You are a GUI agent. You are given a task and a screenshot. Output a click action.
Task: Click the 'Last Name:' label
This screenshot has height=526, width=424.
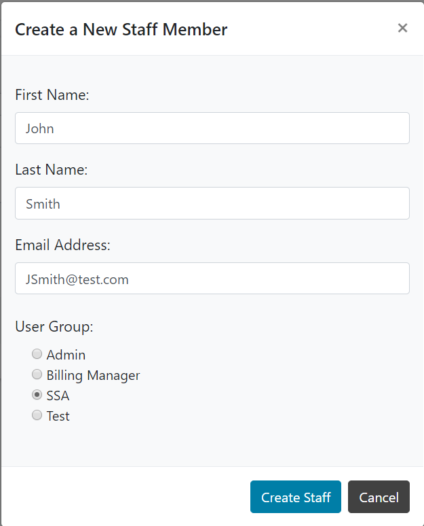pos(52,170)
